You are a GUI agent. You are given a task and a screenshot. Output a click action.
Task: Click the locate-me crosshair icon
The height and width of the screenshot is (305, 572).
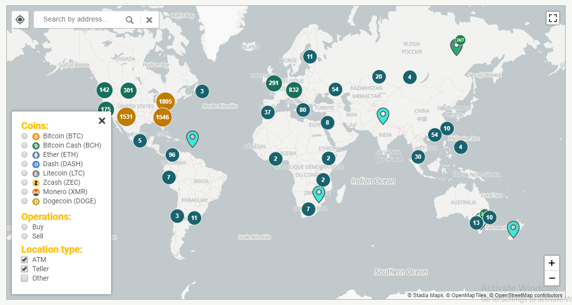20,19
